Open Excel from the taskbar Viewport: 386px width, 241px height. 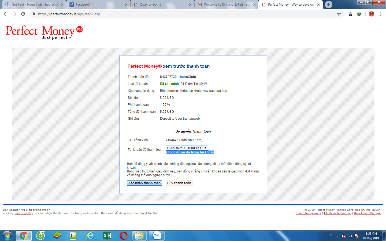[x=107, y=236]
